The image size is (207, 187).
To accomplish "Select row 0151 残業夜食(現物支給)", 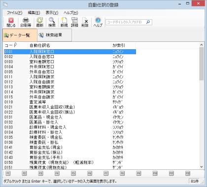I will [x=70, y=167].
